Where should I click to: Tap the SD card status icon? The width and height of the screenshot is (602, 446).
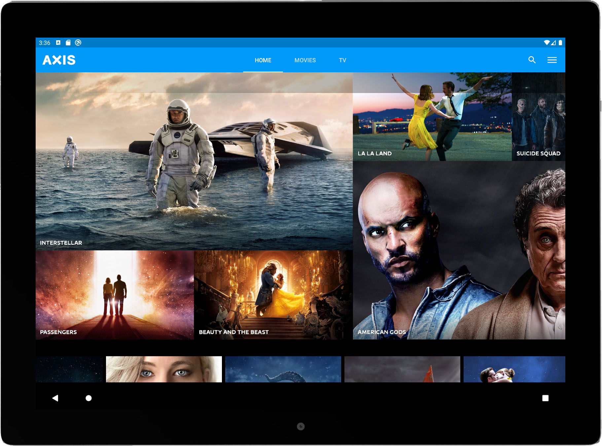68,43
